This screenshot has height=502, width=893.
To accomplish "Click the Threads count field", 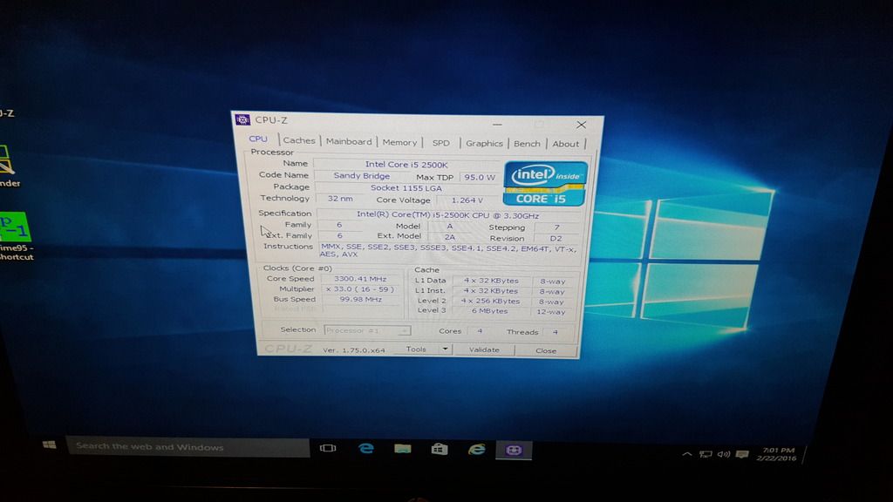I will [556, 332].
